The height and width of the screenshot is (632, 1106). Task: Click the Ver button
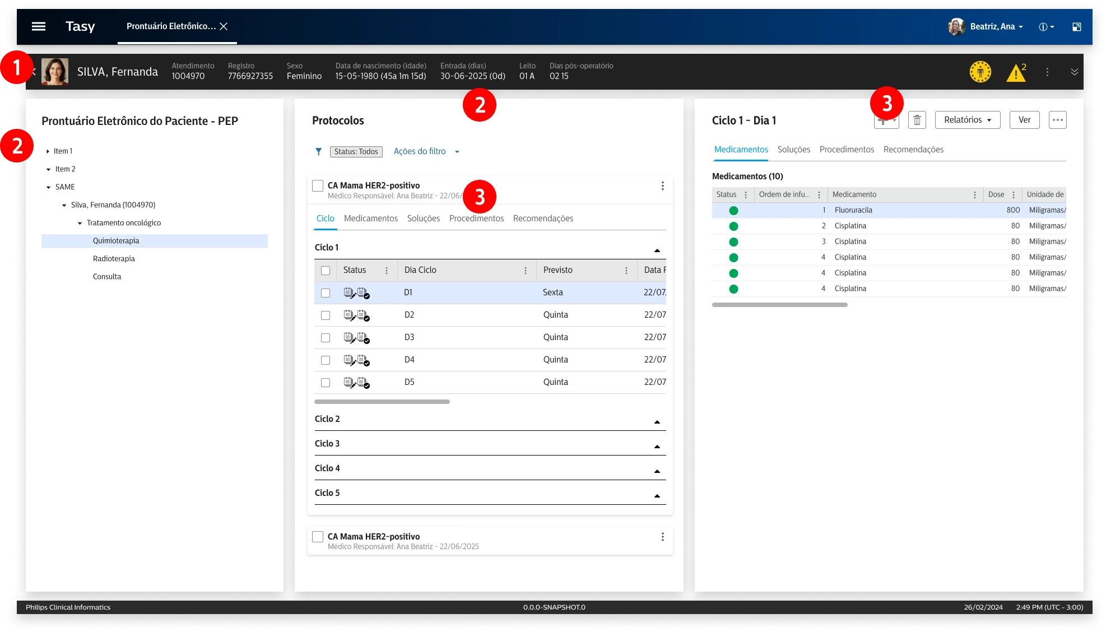click(1024, 120)
